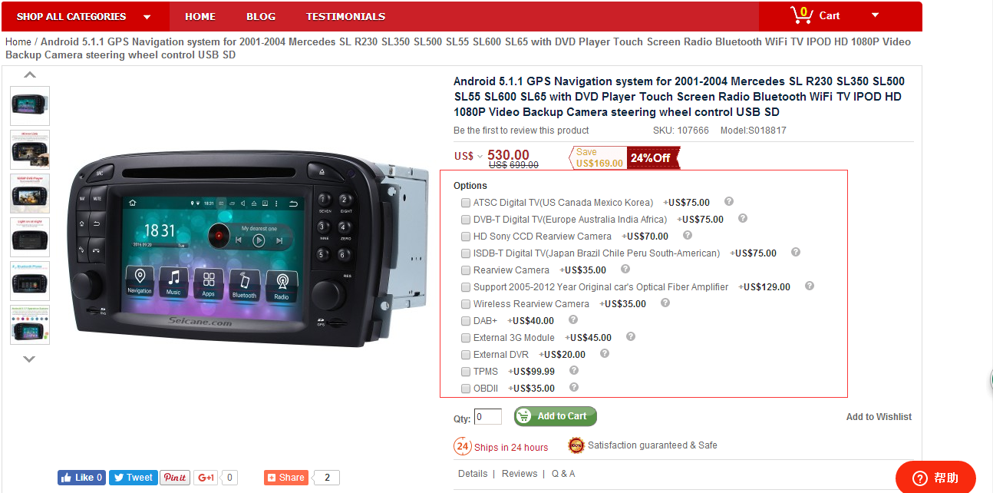The image size is (993, 493).
Task: Go to the Blog menu item
Action: [261, 16]
